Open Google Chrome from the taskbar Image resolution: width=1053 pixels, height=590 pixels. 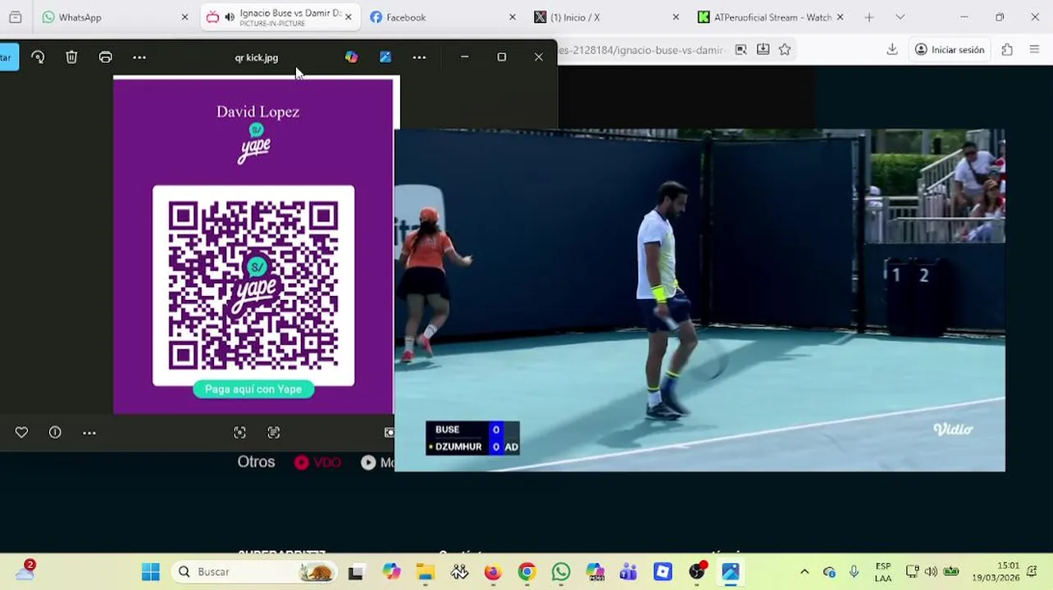526,572
